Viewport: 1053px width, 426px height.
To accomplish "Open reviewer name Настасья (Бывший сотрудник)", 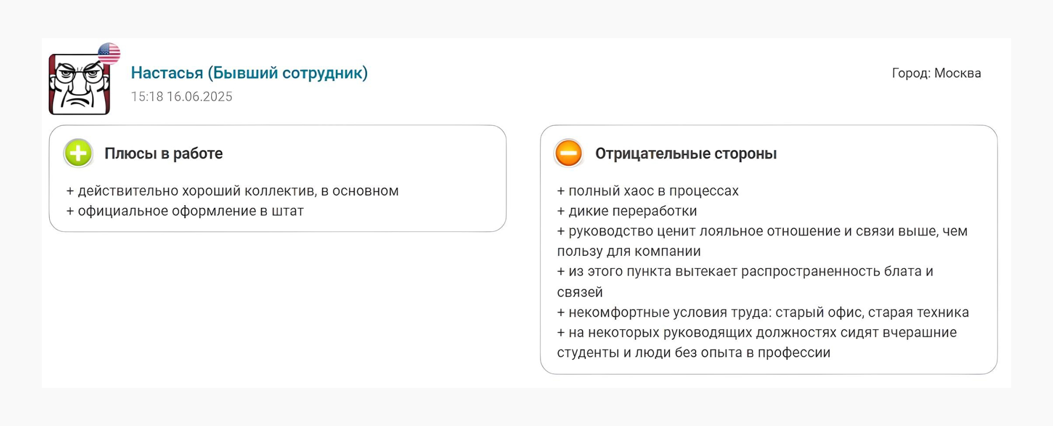I will (249, 73).
